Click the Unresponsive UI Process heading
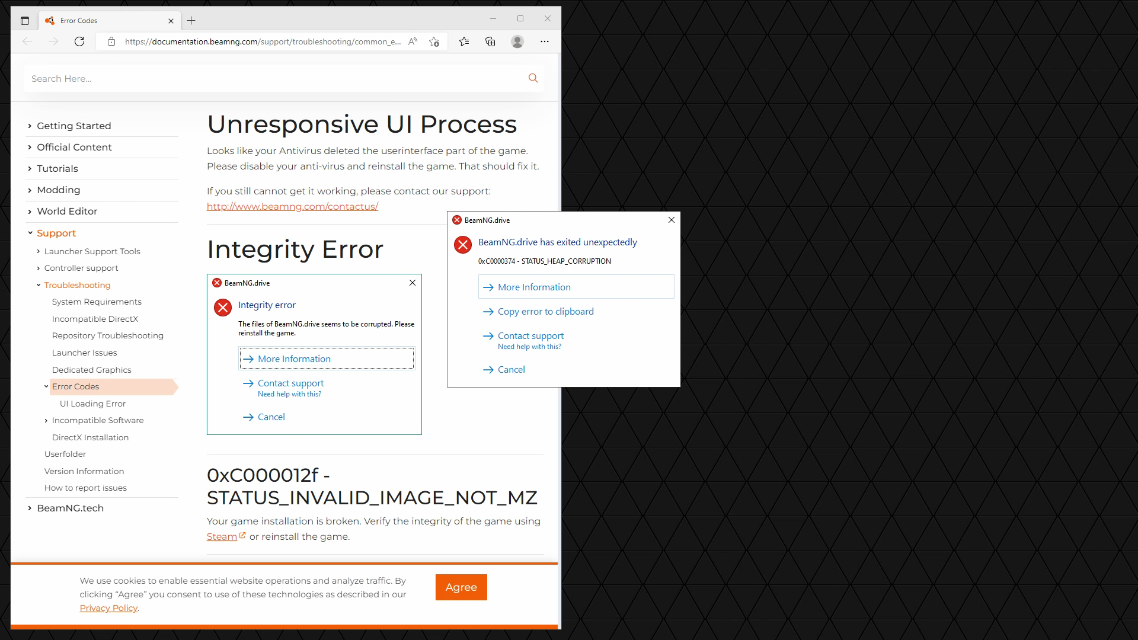Viewport: 1138px width, 640px height. (x=362, y=124)
